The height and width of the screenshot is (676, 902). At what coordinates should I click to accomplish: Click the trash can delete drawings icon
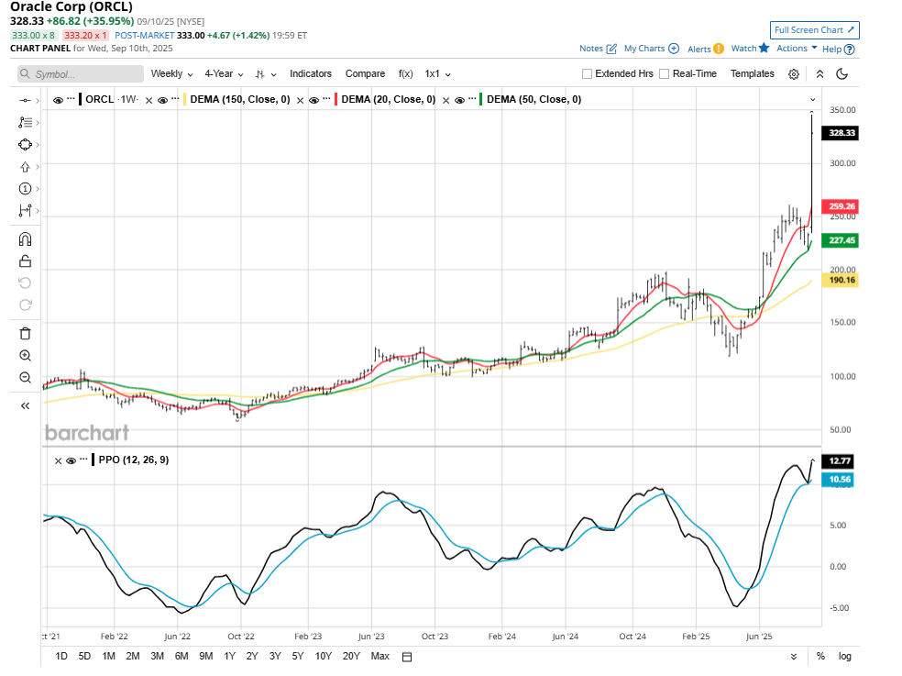(25, 333)
